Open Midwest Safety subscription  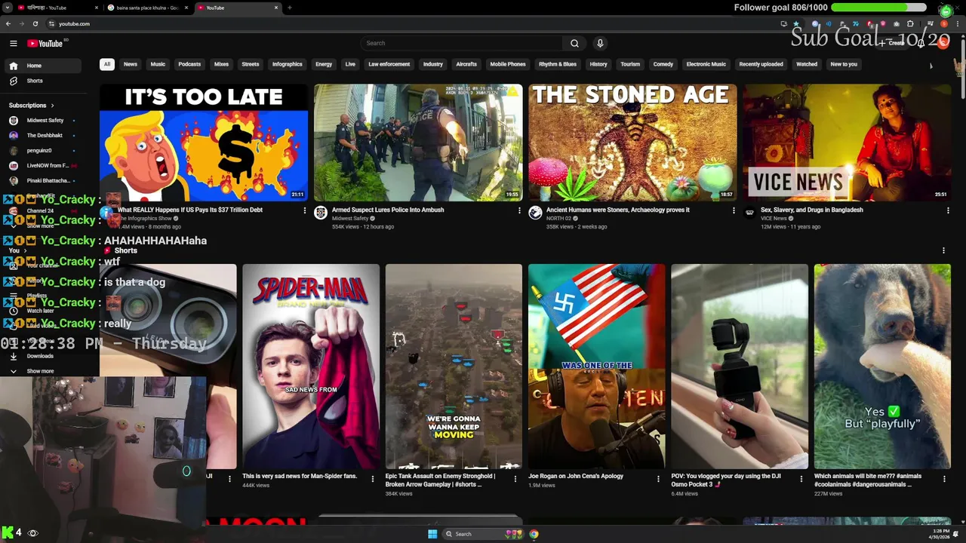42,120
